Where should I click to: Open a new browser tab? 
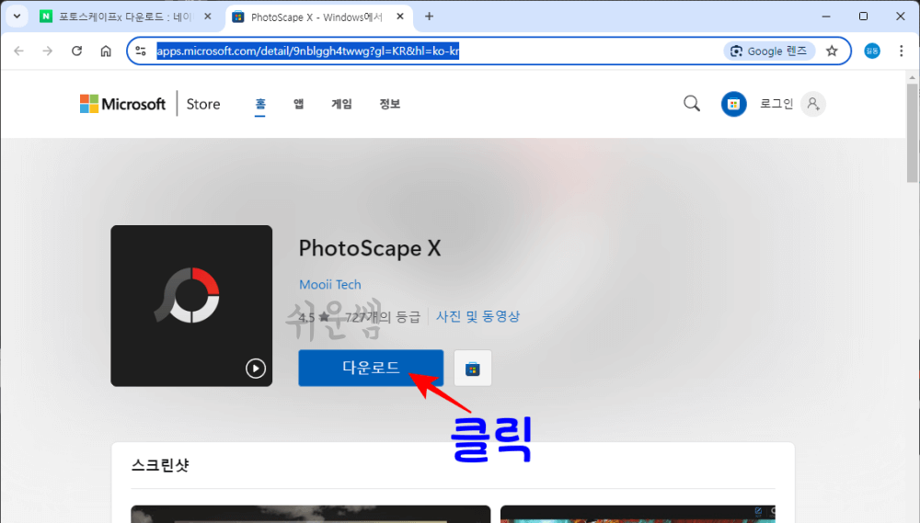pos(429,17)
